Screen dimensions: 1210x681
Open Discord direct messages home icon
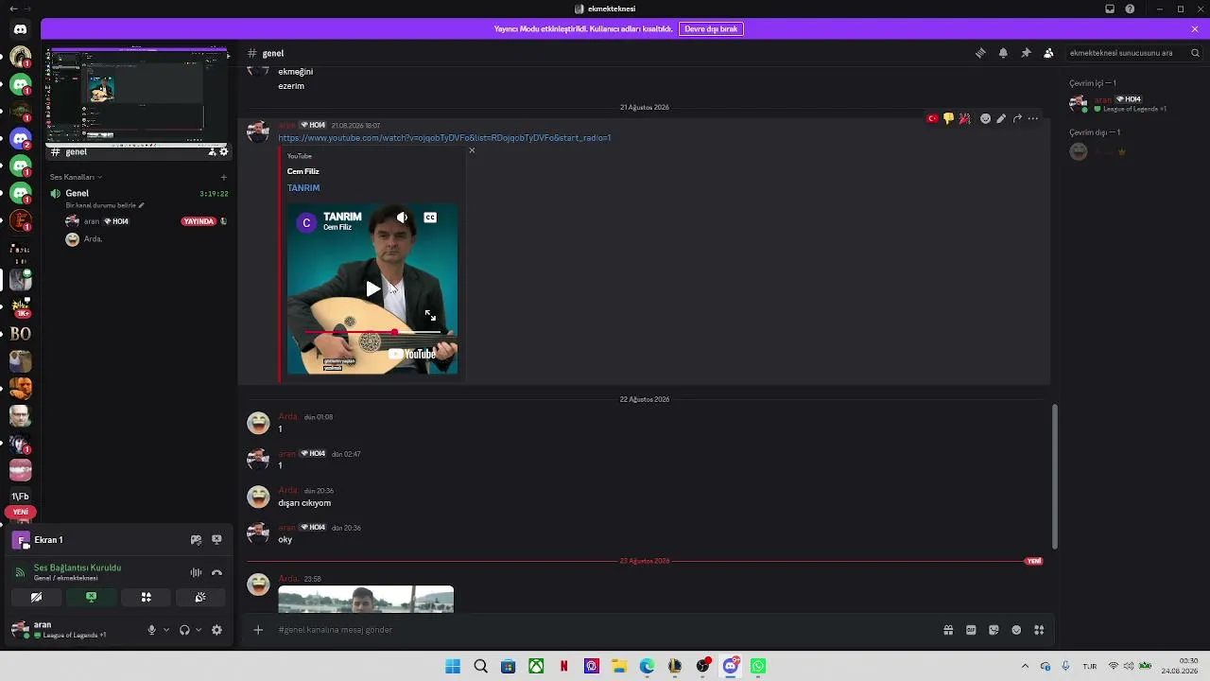click(20, 29)
